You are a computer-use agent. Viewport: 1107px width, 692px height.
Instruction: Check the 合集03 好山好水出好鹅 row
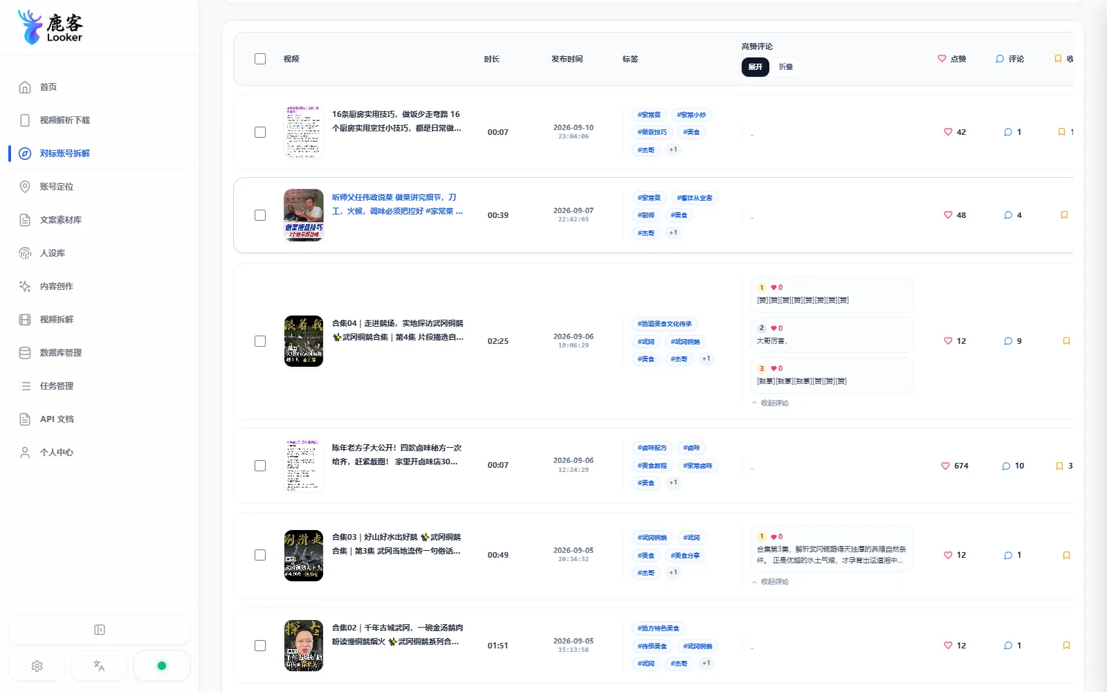(x=260, y=555)
